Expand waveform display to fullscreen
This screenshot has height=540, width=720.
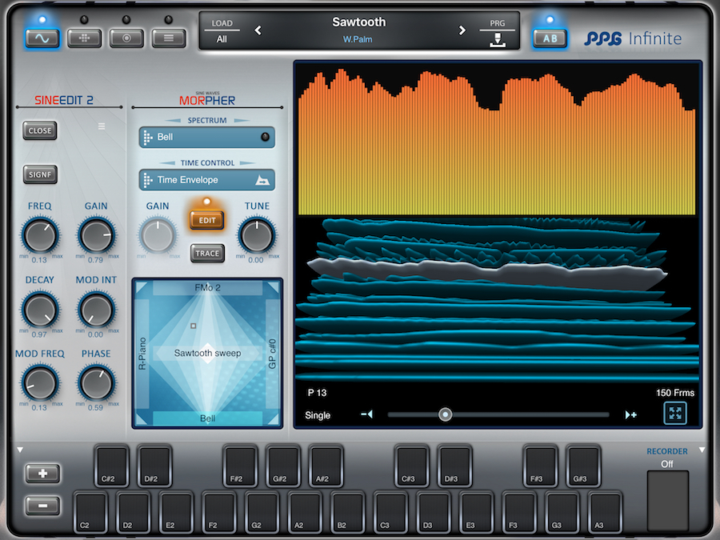coord(675,413)
